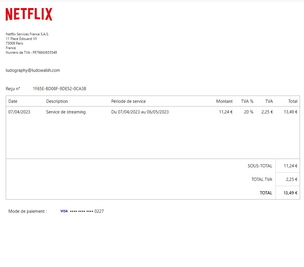Click the Total column header in table

[293, 101]
